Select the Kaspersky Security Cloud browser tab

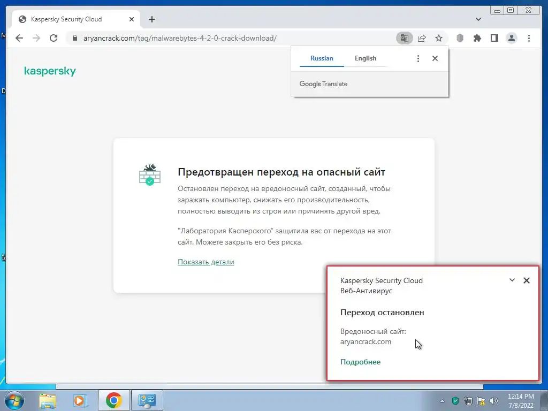[x=76, y=19]
